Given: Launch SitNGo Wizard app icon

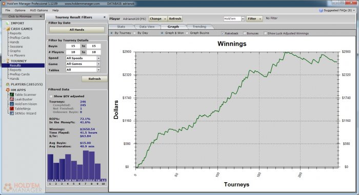Looking at the screenshot, I should [x=12, y=114].
